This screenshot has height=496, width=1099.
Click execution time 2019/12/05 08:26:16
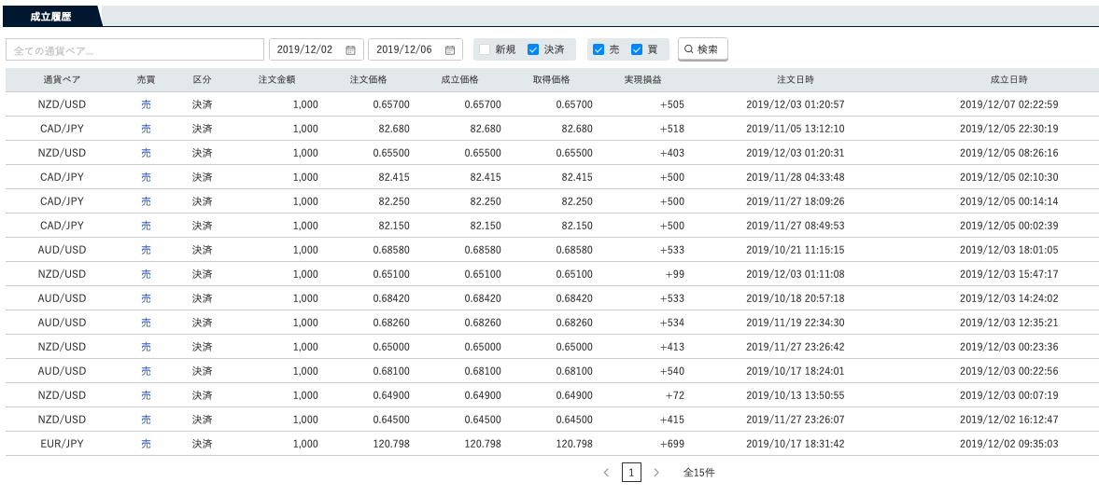coord(1009,153)
